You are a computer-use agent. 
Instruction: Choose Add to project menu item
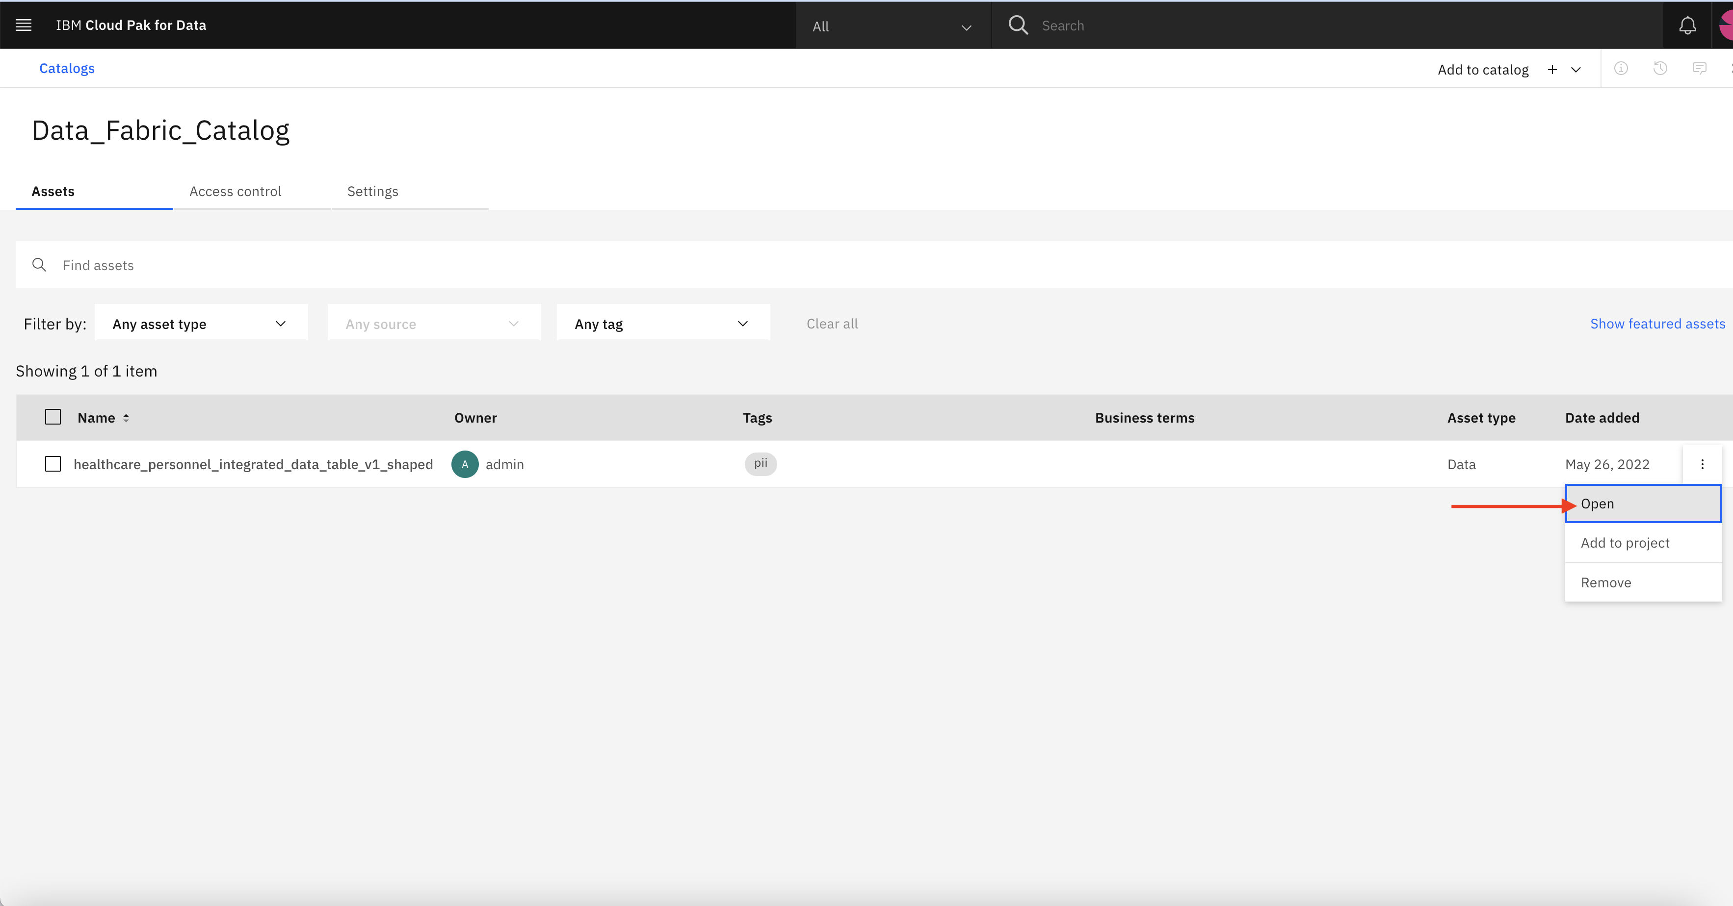(1643, 543)
